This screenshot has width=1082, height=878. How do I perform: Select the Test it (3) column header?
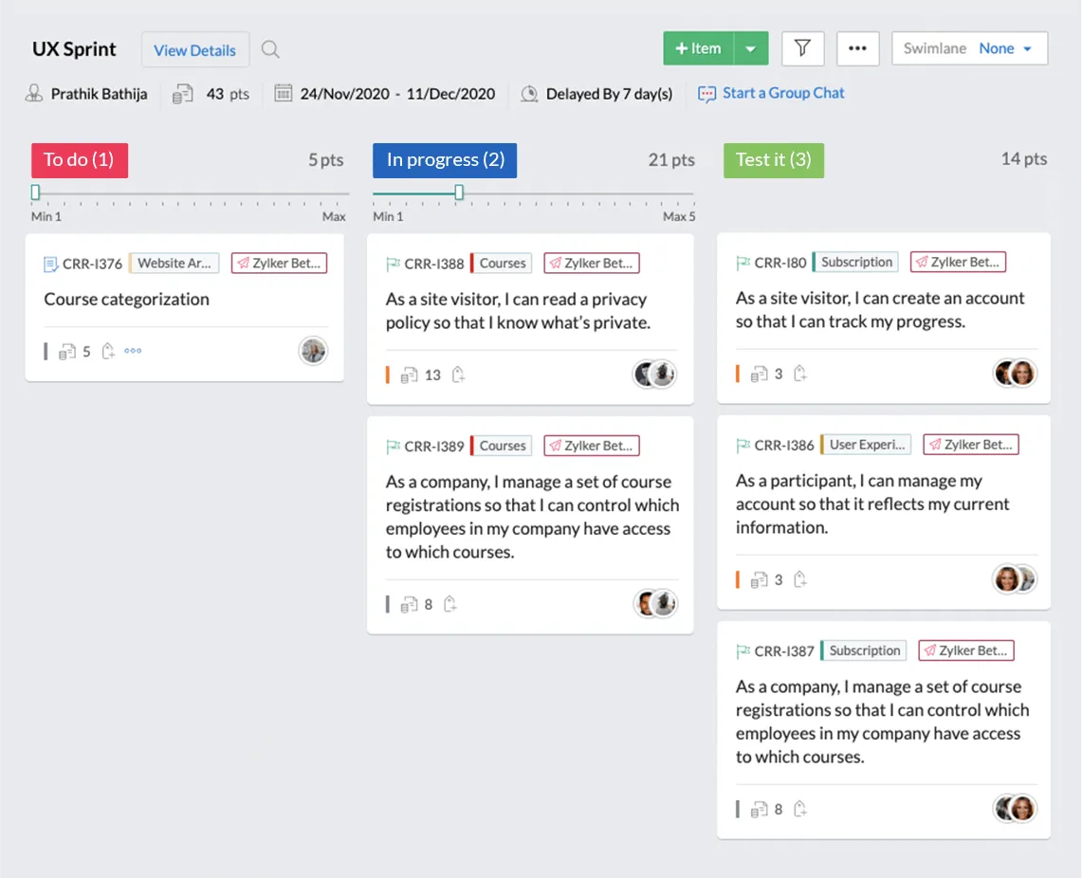click(x=774, y=160)
